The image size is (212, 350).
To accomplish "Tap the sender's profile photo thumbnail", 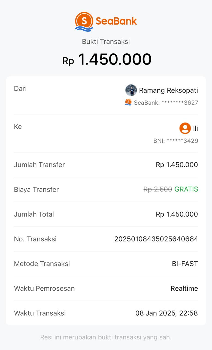I will (131, 90).
